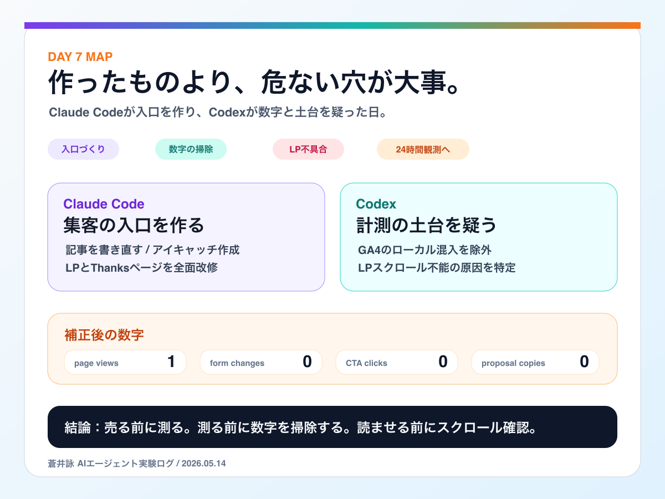Click the headline 作ったものより、危ない穴が大事。

pos(254,83)
